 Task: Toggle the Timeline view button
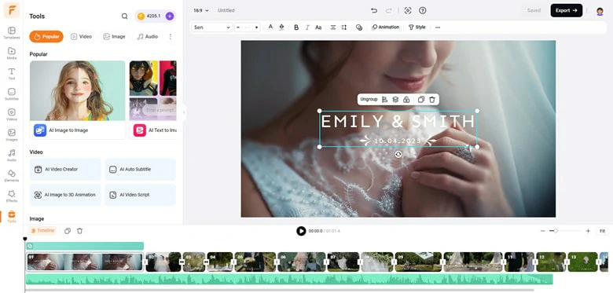tap(42, 231)
